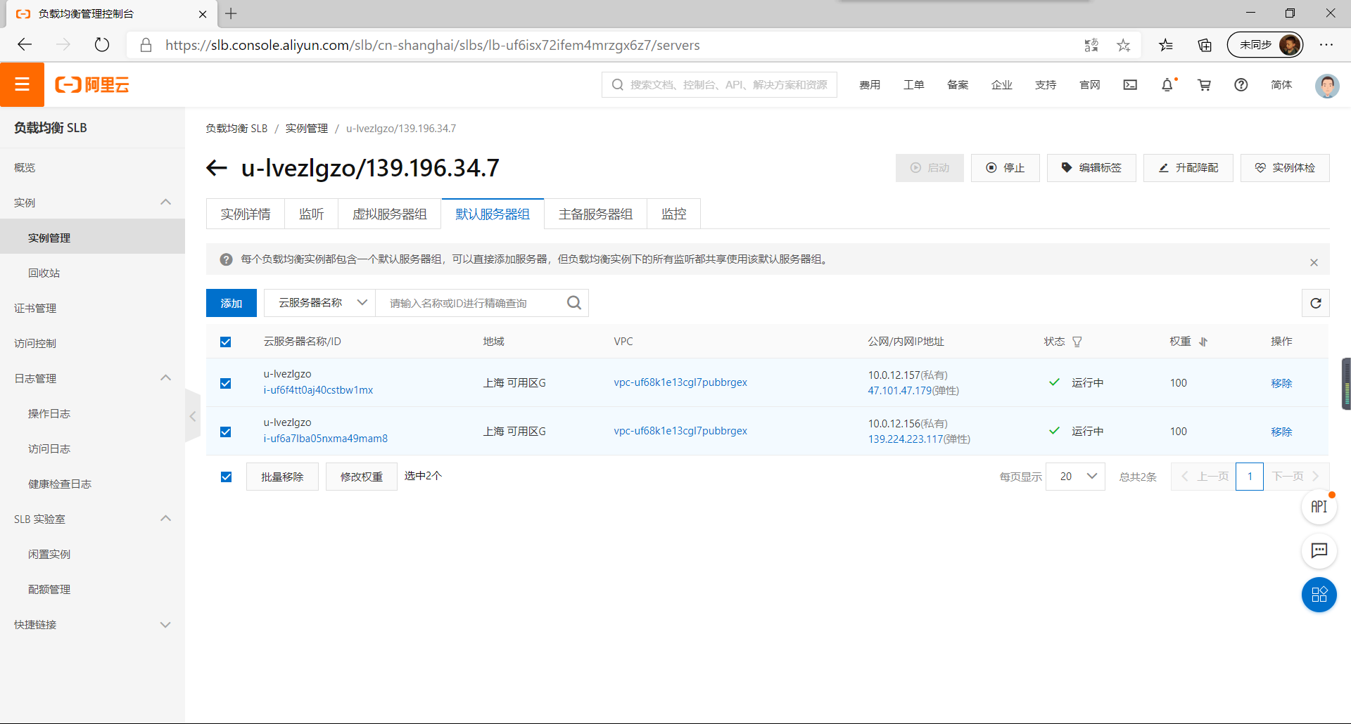Switch to 监控 tab
The height and width of the screenshot is (724, 1351).
click(x=673, y=214)
